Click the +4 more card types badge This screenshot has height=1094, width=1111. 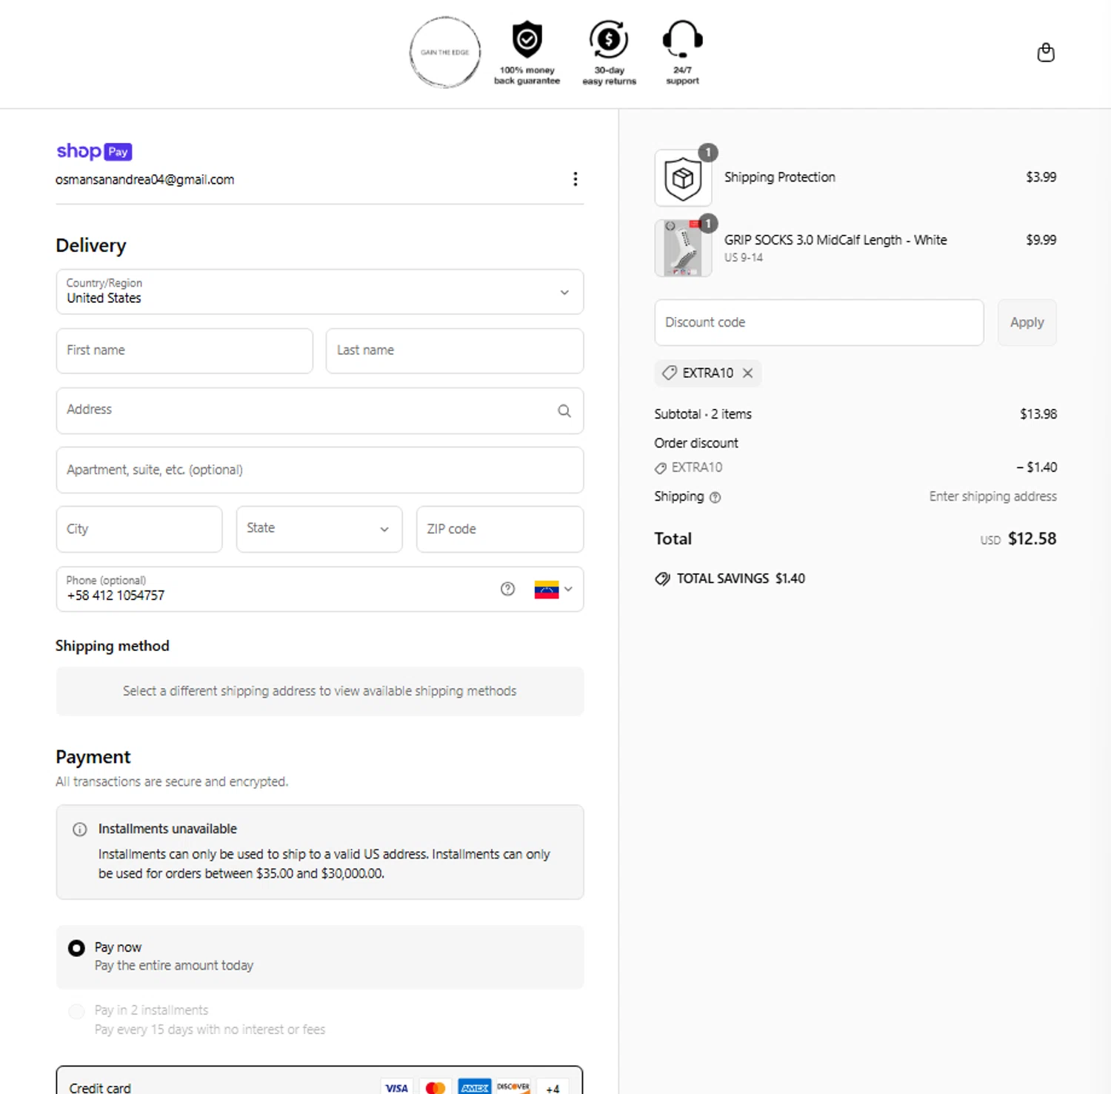[x=553, y=1087]
